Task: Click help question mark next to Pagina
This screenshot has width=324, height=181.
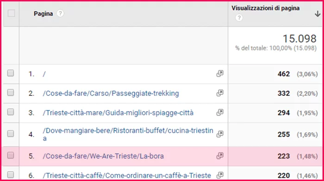Action: pyautogui.click(x=60, y=13)
